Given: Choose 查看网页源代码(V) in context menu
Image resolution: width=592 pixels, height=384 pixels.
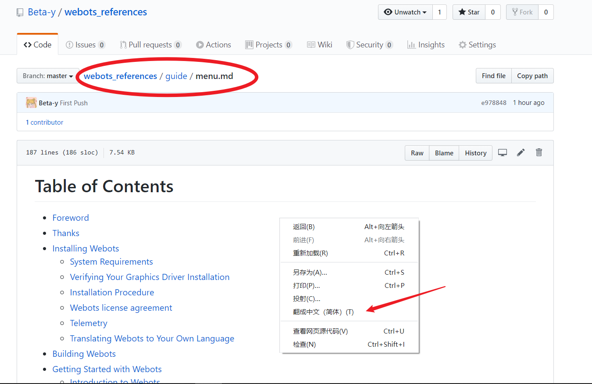Looking at the screenshot, I should 349,331.
